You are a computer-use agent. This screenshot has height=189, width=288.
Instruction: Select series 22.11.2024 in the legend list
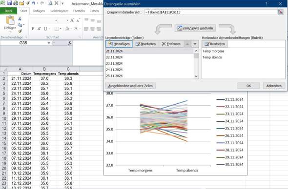tap(149, 57)
